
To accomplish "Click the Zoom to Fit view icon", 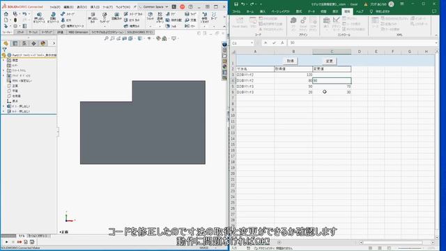I will [x=106, y=38].
